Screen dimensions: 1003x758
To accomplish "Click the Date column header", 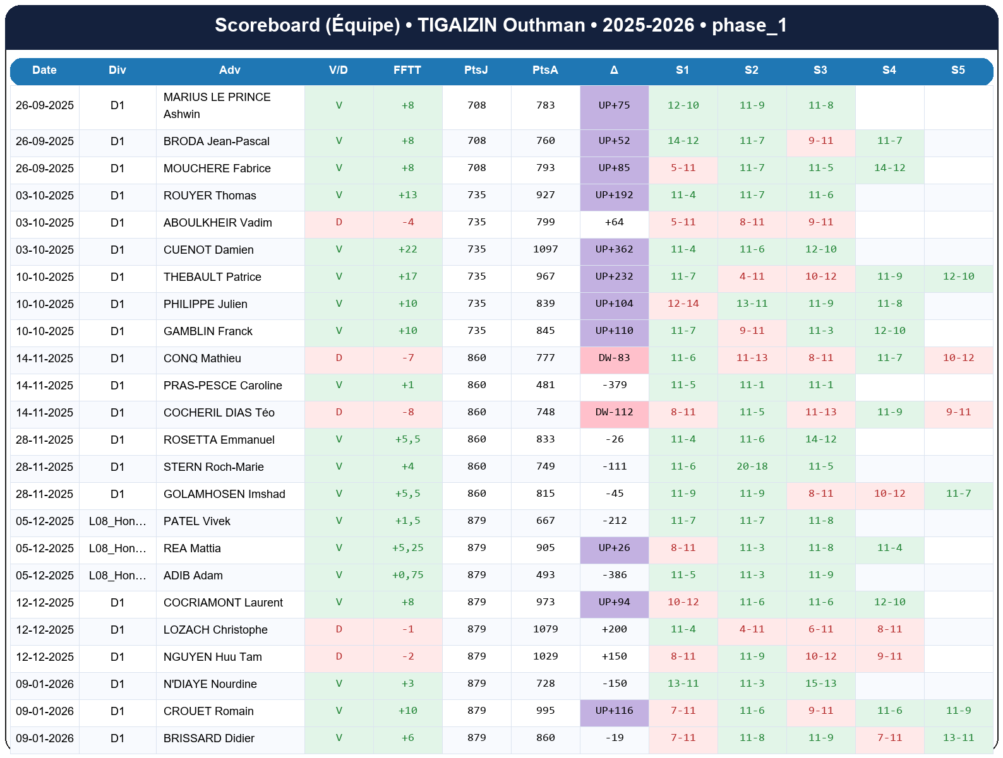I will point(44,70).
